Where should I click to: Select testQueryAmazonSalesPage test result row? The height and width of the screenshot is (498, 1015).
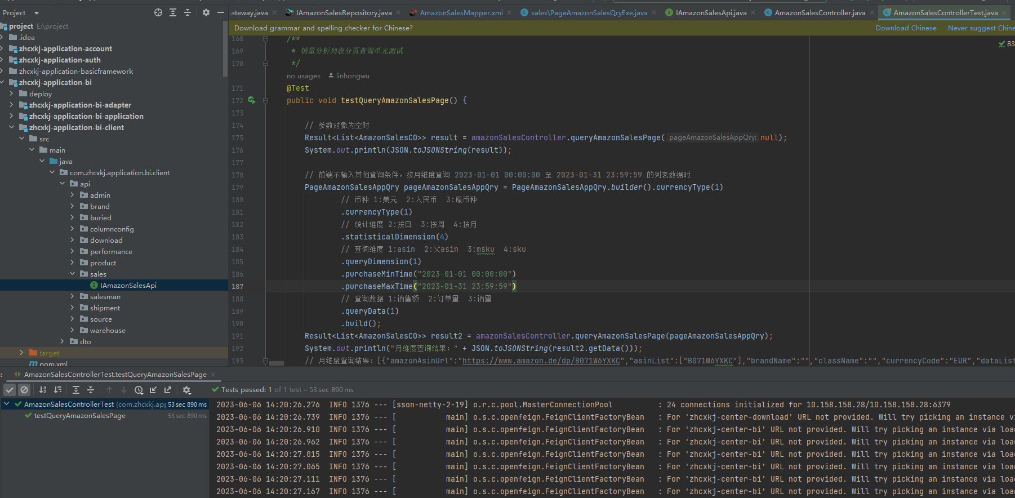click(x=105, y=416)
